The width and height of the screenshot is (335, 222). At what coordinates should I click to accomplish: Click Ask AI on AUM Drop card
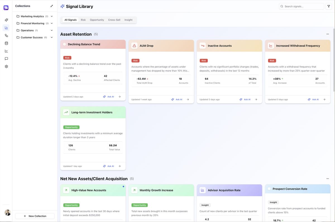[177, 99]
